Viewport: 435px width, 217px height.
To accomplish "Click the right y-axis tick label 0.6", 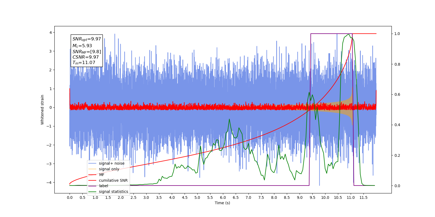I will pyautogui.click(x=397, y=95).
